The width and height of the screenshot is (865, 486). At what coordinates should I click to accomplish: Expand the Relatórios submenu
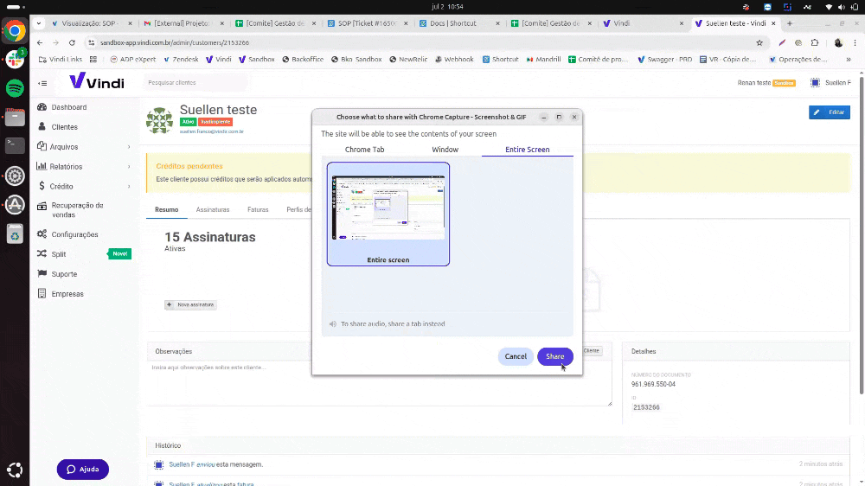coord(129,167)
